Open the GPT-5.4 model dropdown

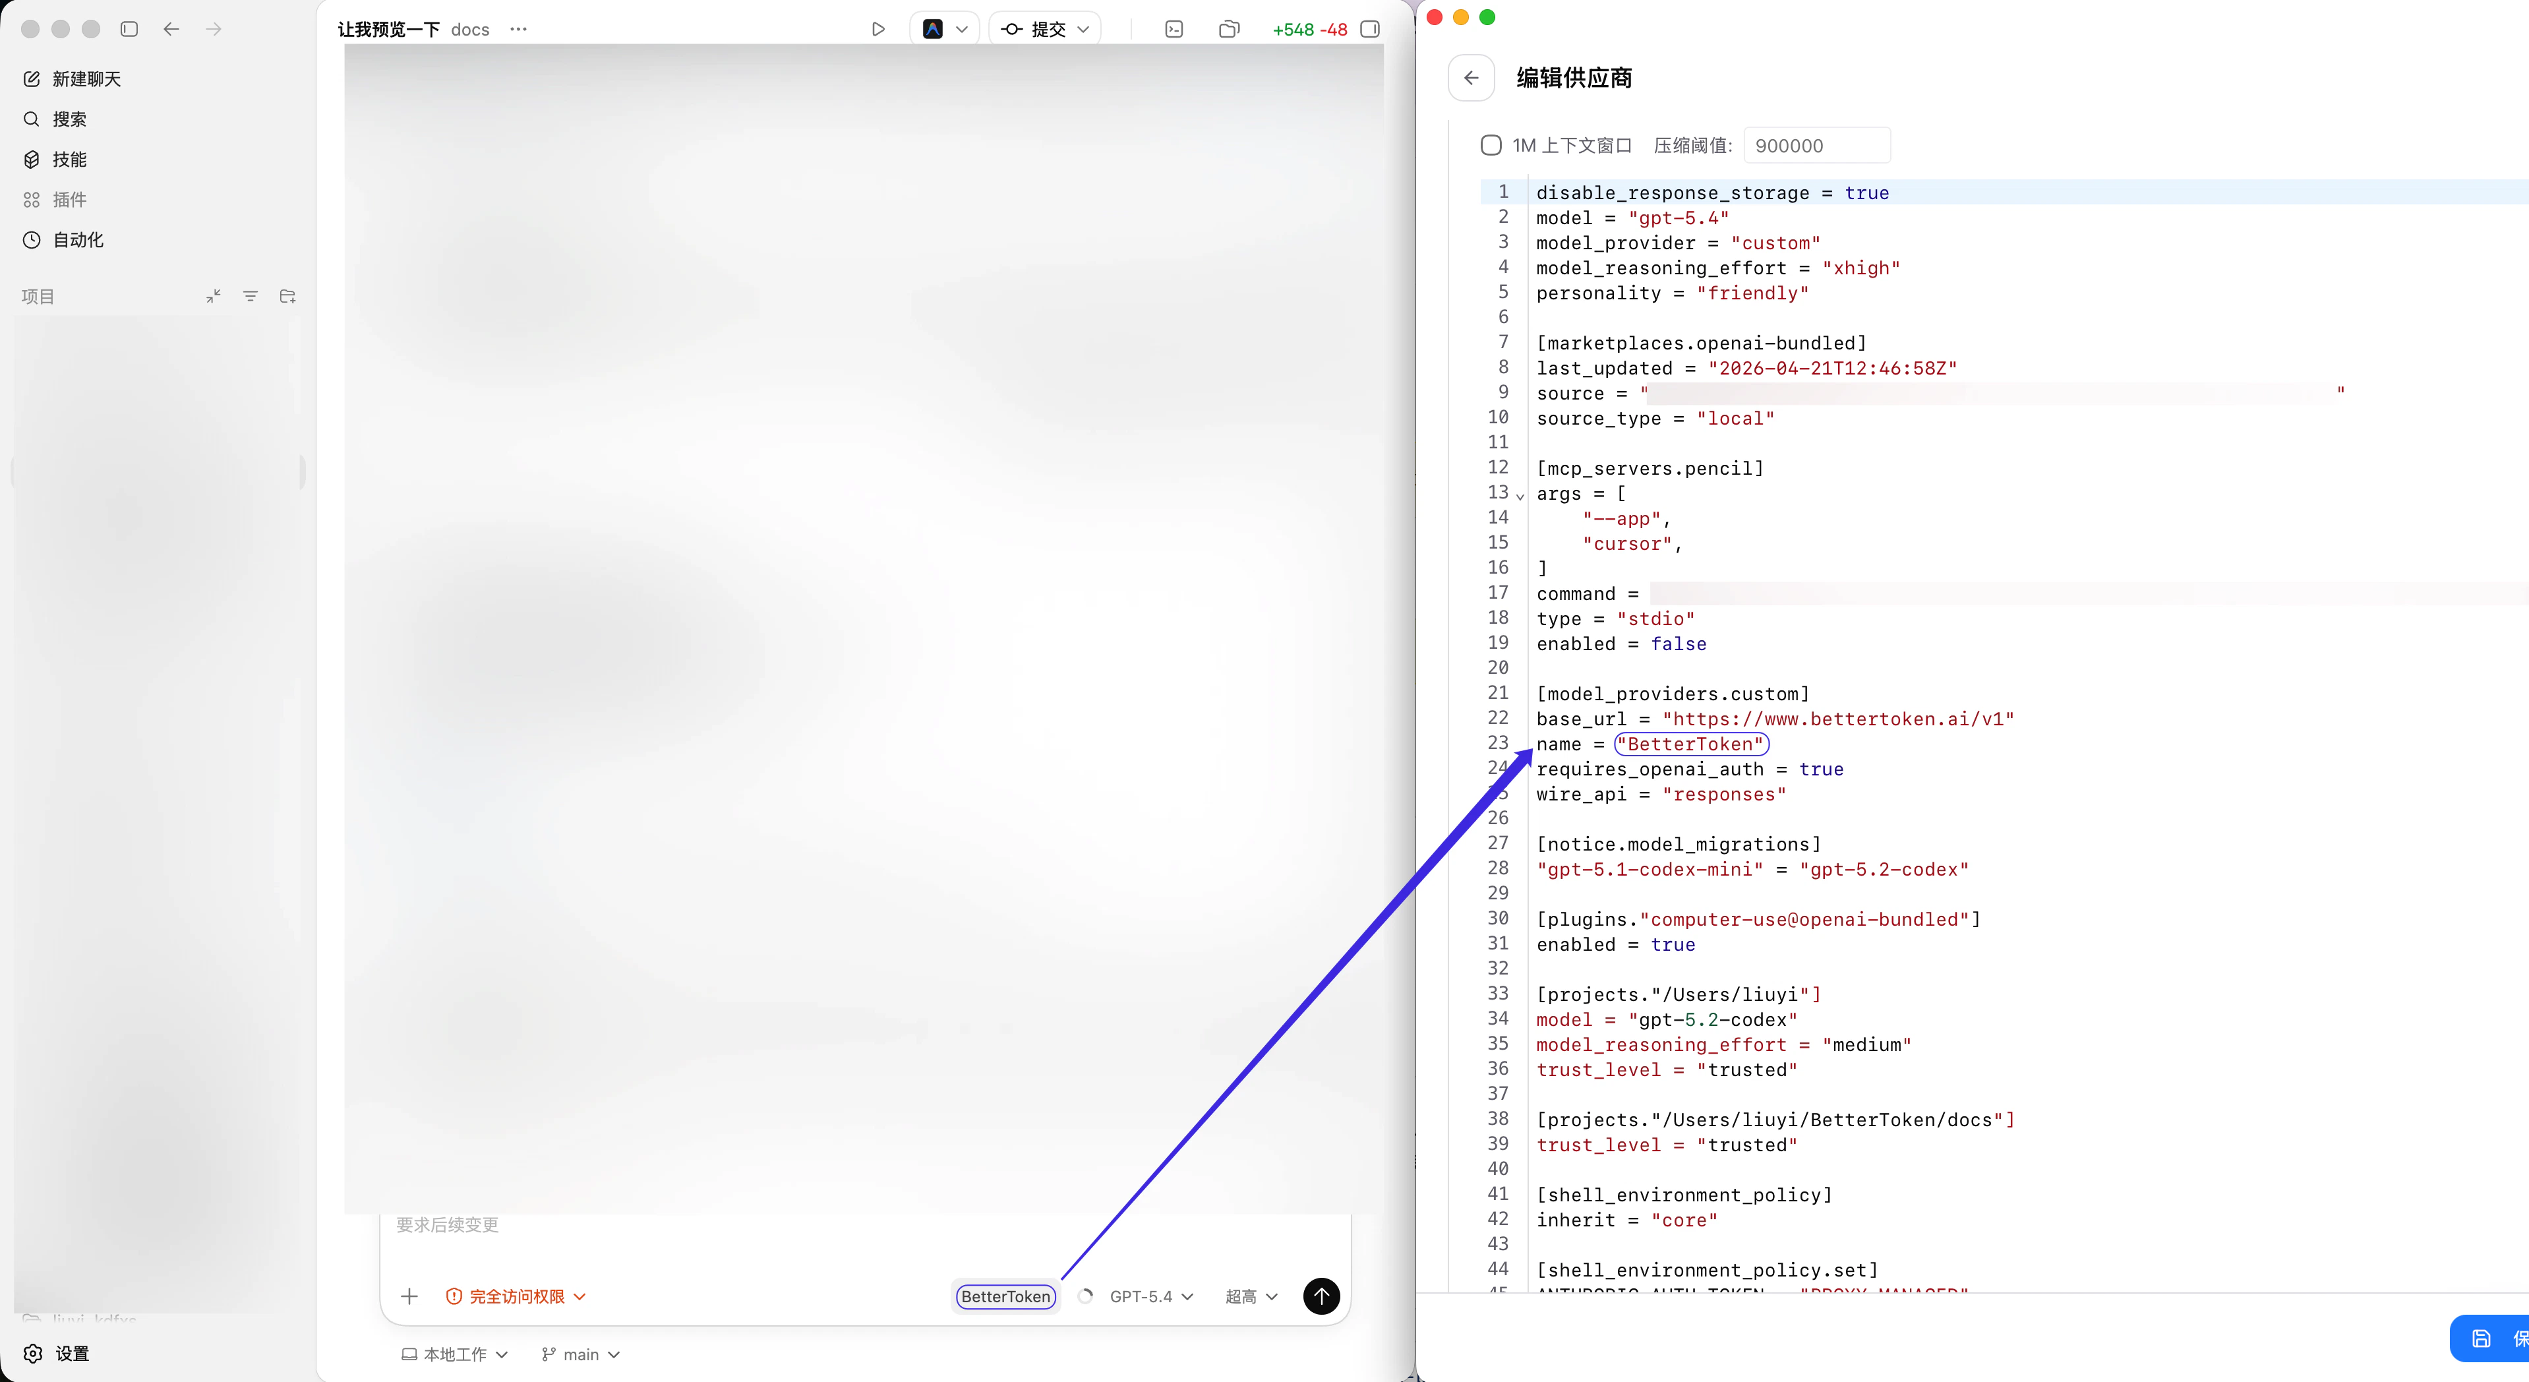pos(1142,1296)
